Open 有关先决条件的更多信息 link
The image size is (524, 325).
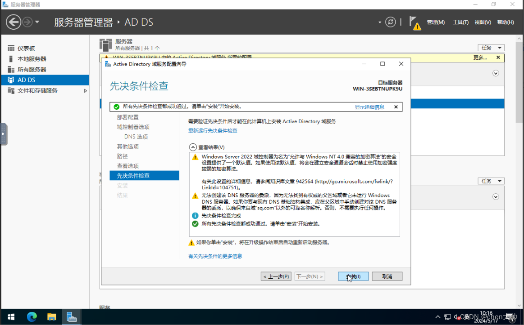215,256
